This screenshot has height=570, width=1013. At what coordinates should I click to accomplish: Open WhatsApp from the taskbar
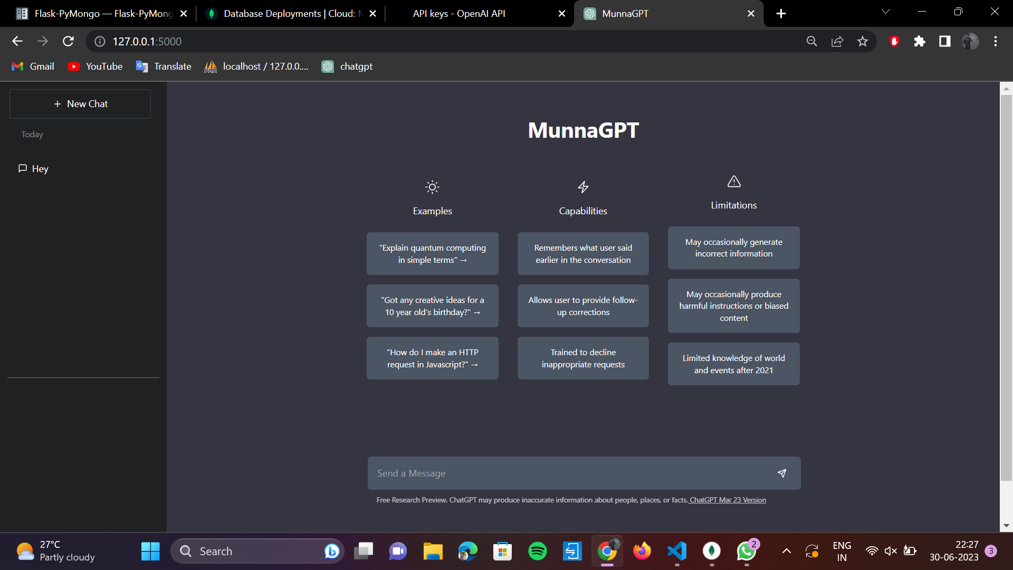[x=746, y=550]
